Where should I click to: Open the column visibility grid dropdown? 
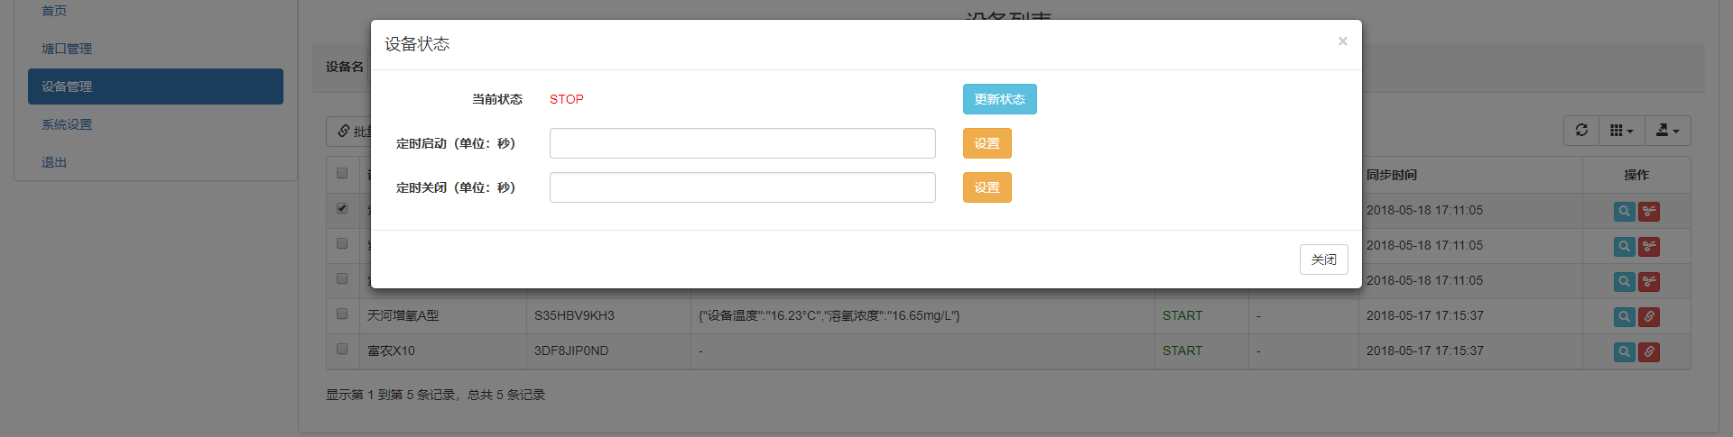point(1622,131)
